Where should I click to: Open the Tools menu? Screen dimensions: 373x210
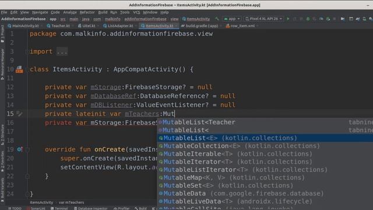tap(125, 12)
